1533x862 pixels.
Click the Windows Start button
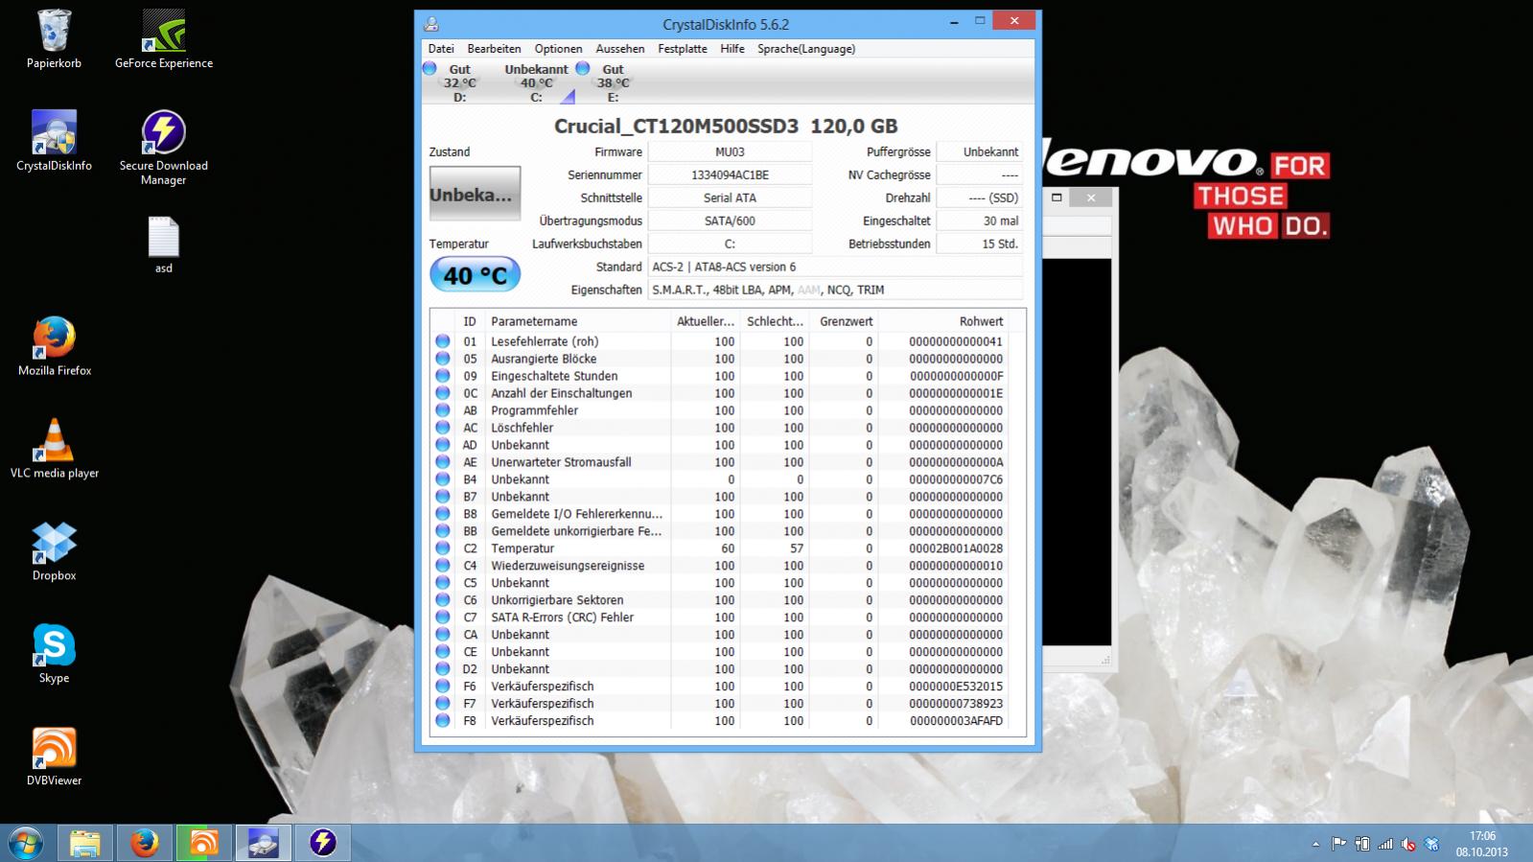(26, 843)
